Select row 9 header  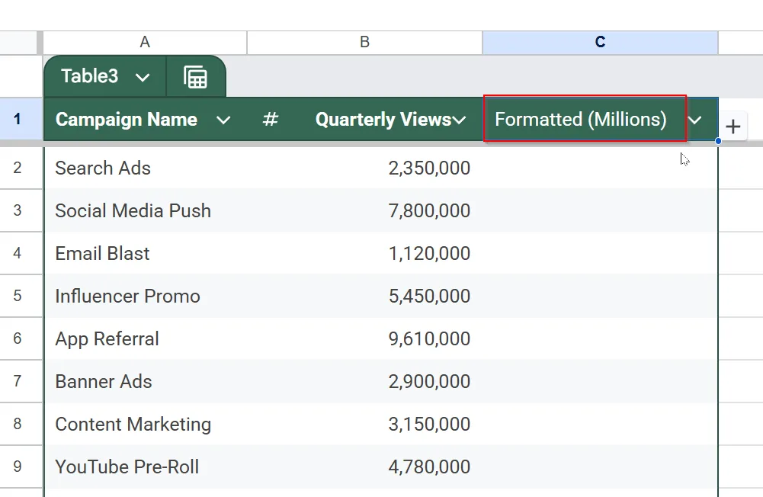(18, 467)
